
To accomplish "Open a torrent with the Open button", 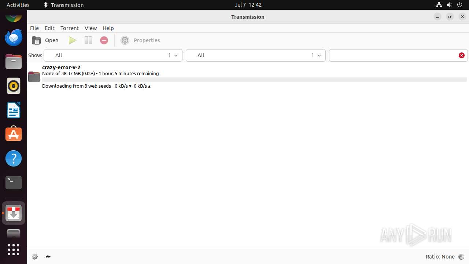I will coord(45,40).
